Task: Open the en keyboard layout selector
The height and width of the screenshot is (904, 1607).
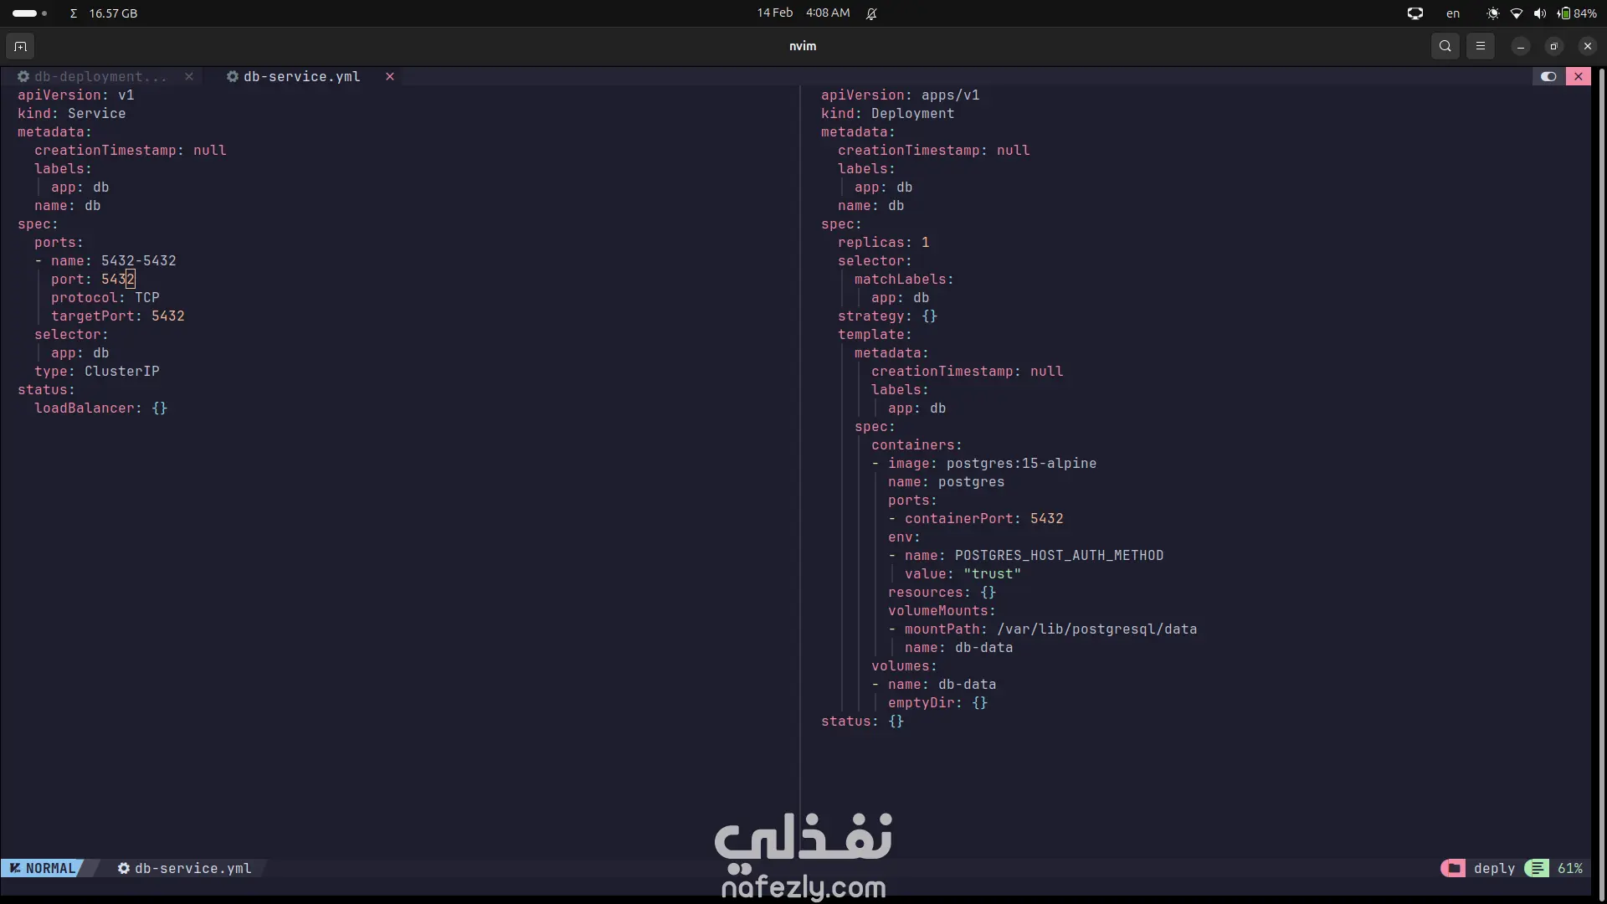Action: click(x=1453, y=13)
